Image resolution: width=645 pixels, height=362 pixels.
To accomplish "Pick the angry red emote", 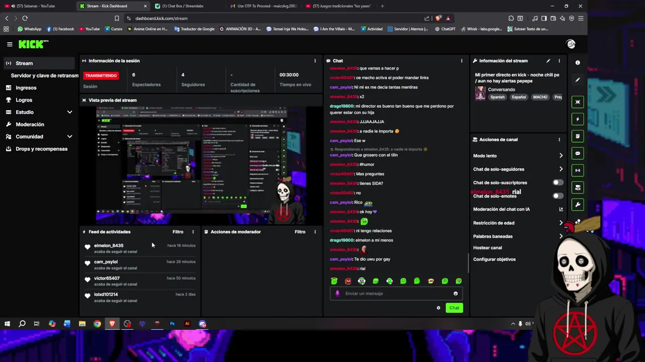I will [x=348, y=281].
